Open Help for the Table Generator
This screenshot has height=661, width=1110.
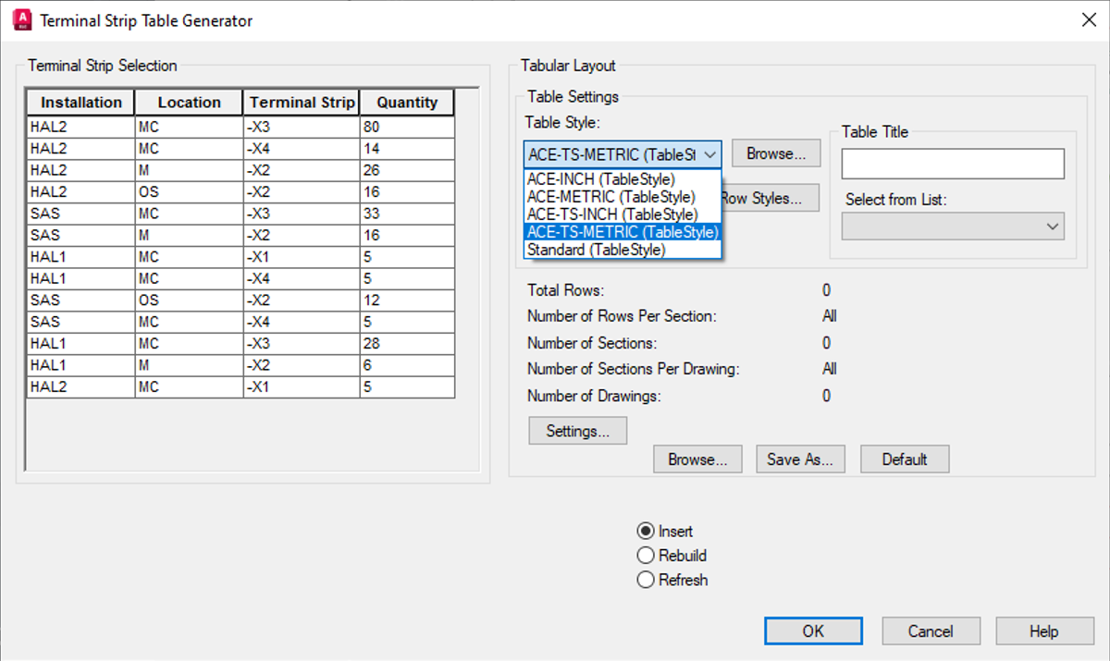click(x=1044, y=630)
